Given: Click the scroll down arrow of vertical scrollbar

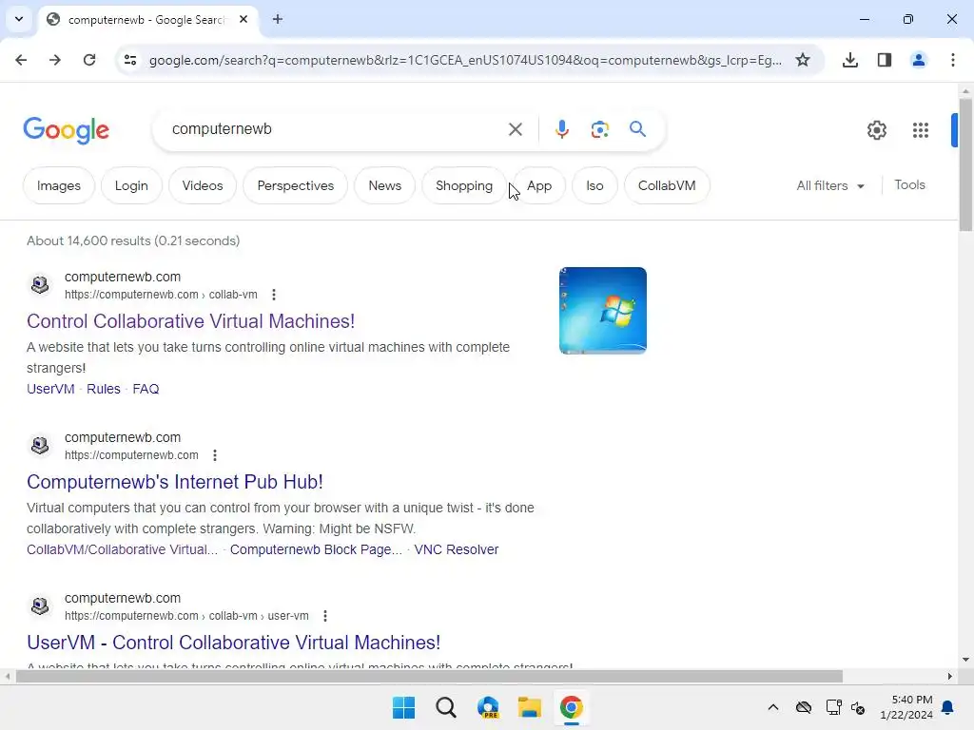Looking at the screenshot, I should click(x=965, y=660).
